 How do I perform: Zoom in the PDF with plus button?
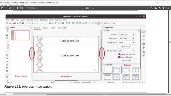[82, 8]
